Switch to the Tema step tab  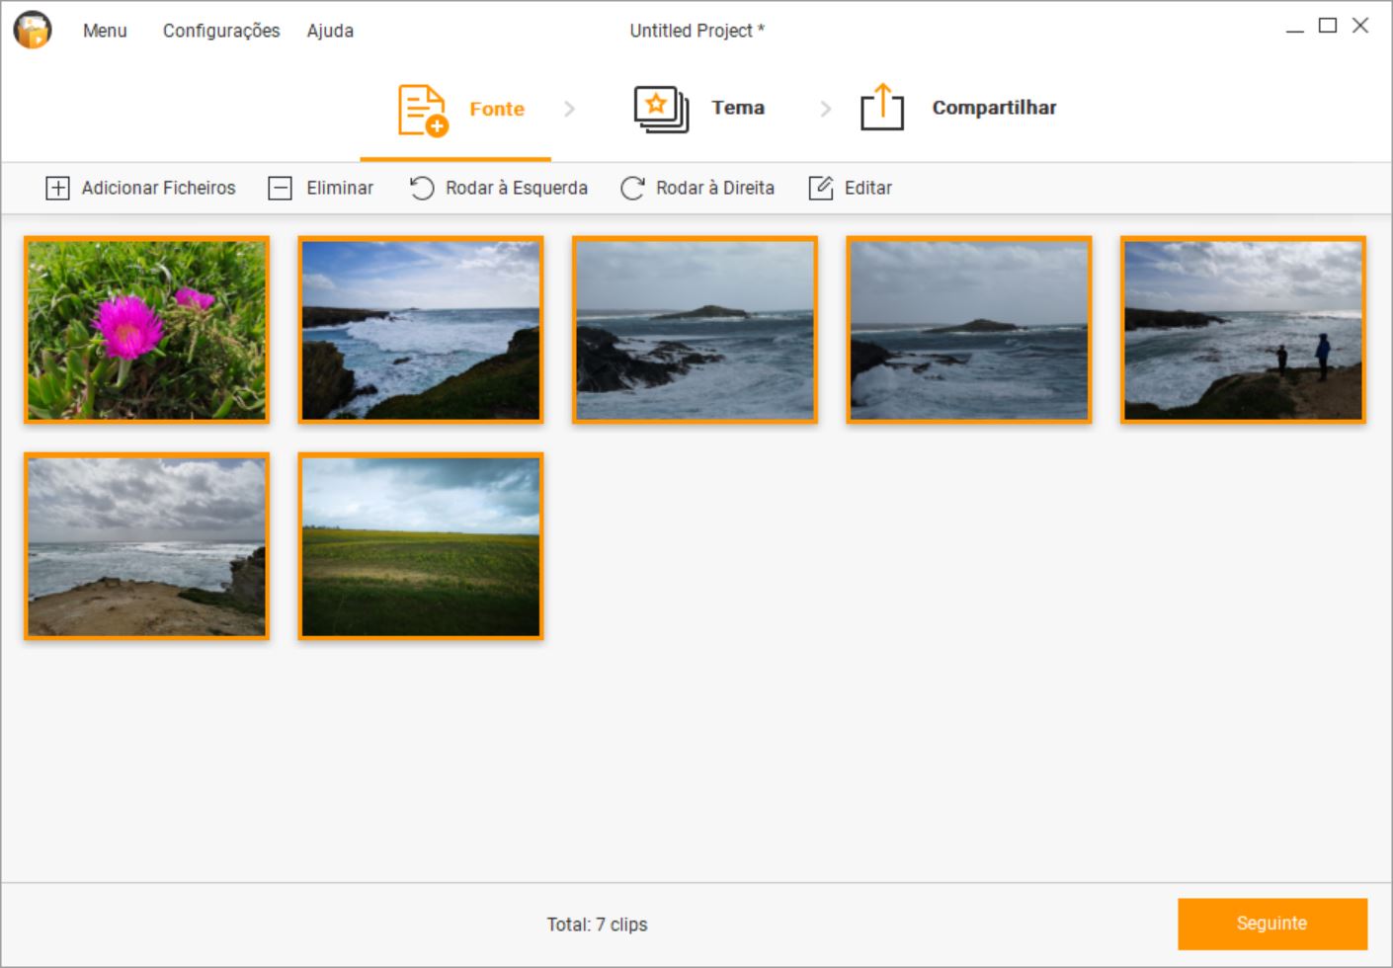click(738, 108)
